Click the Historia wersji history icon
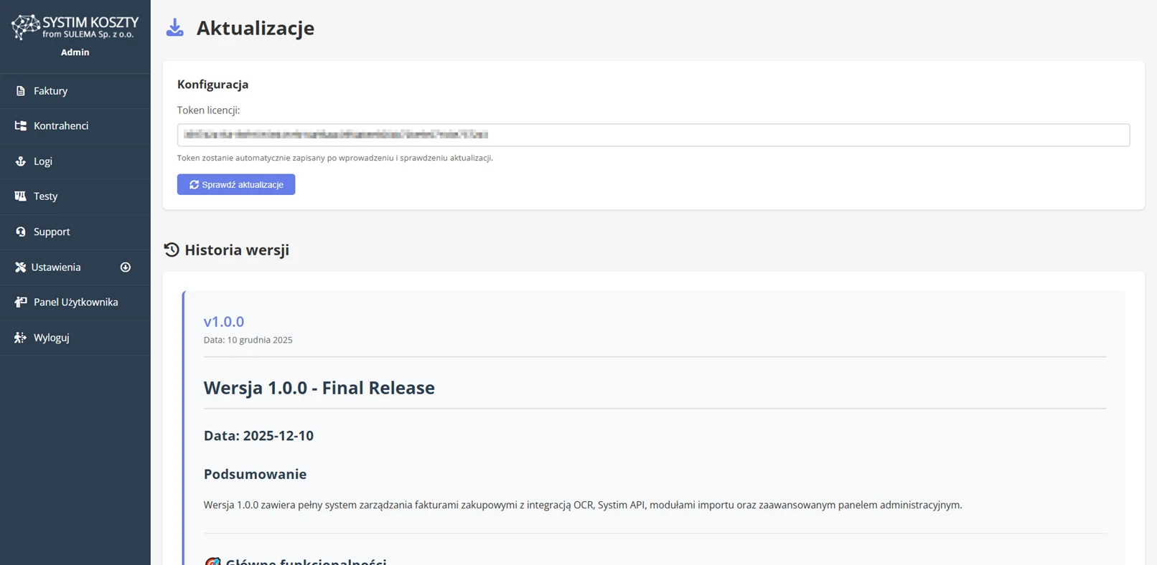The image size is (1157, 565). point(172,250)
